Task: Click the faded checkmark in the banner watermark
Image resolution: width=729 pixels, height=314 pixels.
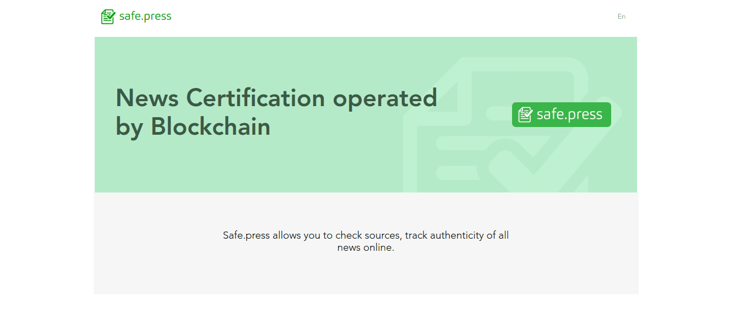Action: click(545, 159)
